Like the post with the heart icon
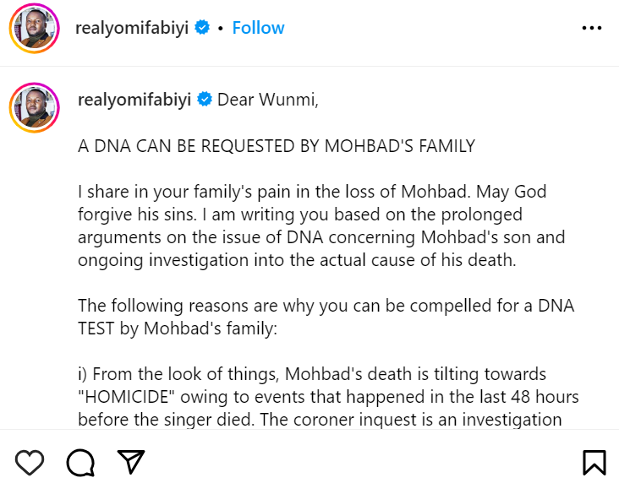The width and height of the screenshot is (619, 494). click(30, 462)
